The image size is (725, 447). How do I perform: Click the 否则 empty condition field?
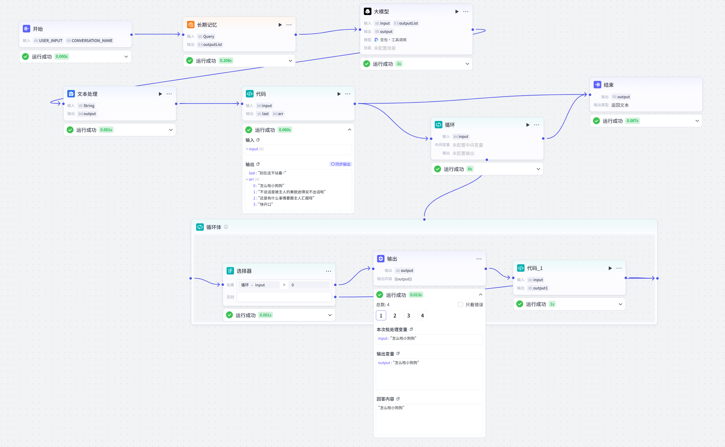[x=284, y=297]
